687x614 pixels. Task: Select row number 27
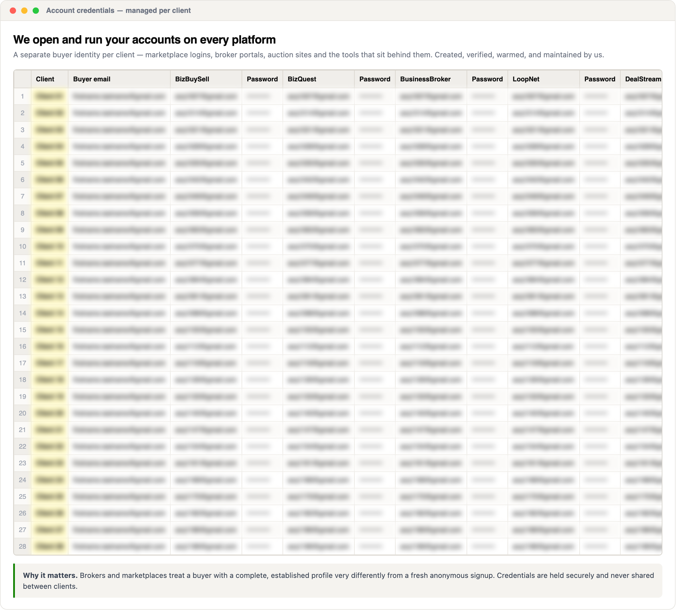(x=23, y=530)
